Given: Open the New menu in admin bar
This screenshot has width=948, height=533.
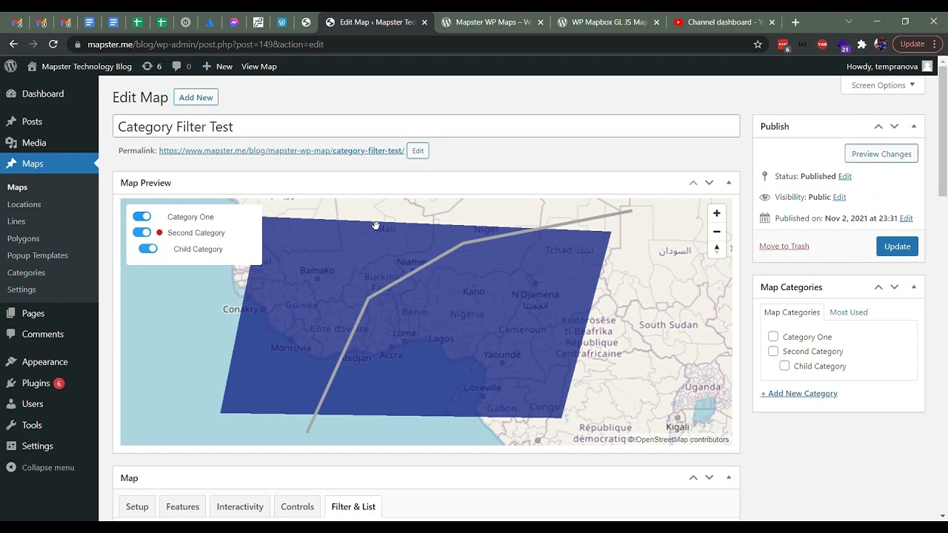Looking at the screenshot, I should tap(217, 67).
